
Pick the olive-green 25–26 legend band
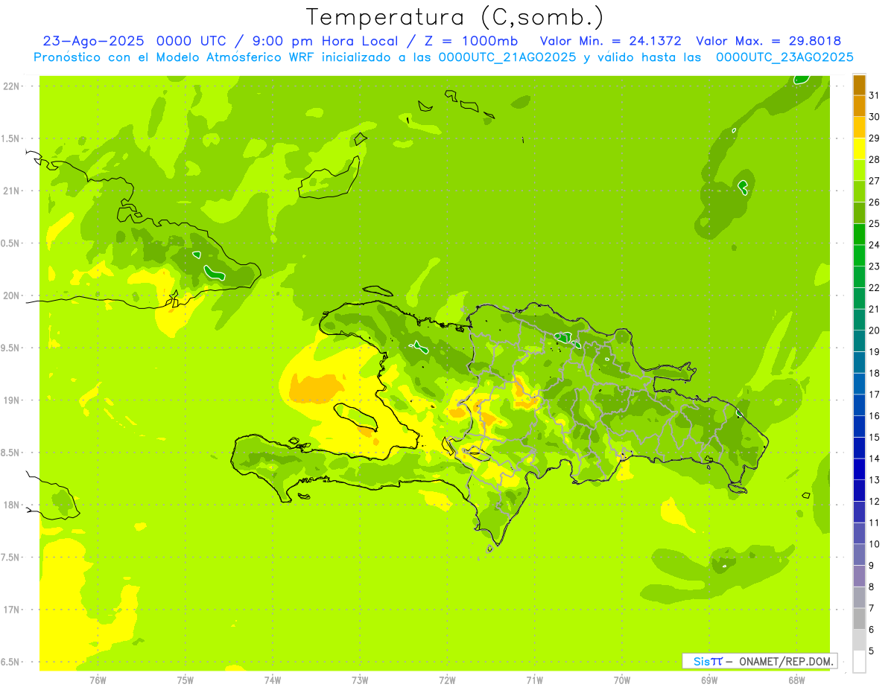coord(859,213)
